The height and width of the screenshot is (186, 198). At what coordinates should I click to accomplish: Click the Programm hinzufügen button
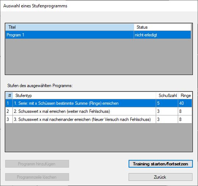[37, 164]
